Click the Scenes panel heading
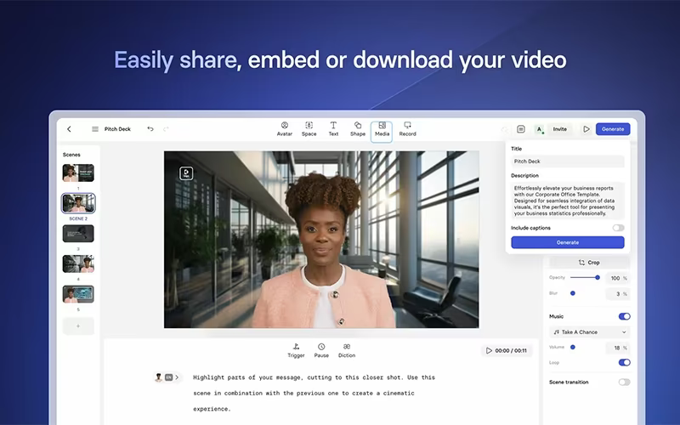The image size is (680, 425). pos(71,155)
